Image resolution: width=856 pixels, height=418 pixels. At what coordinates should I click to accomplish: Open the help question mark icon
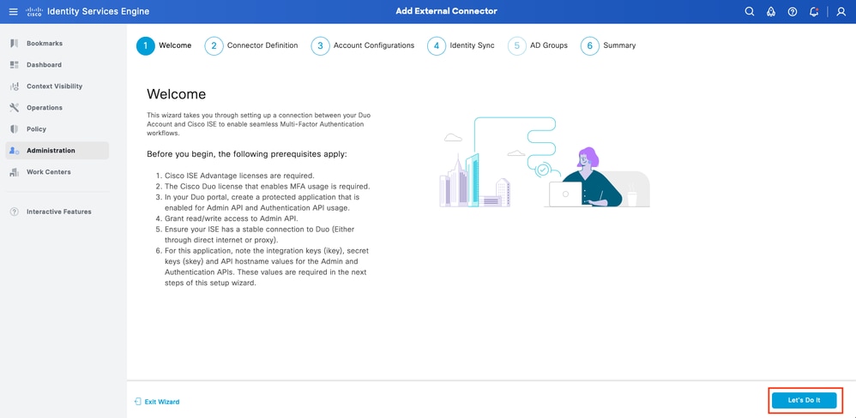click(793, 11)
